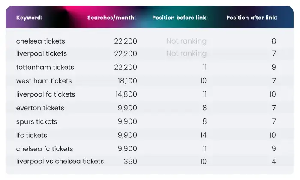Click the spurs tickets keyword
This screenshot has height=180, width=300.
coord(36,121)
